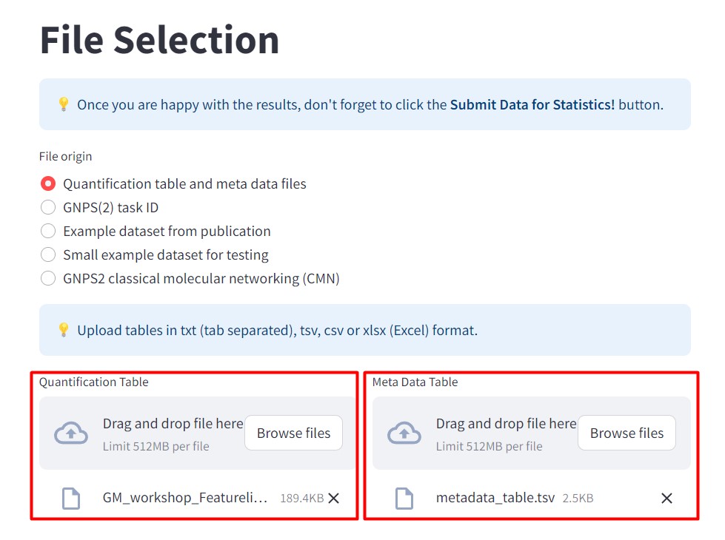Click the Quantification Table cloud upload icon
This screenshot has width=725, height=540.
pos(71,433)
